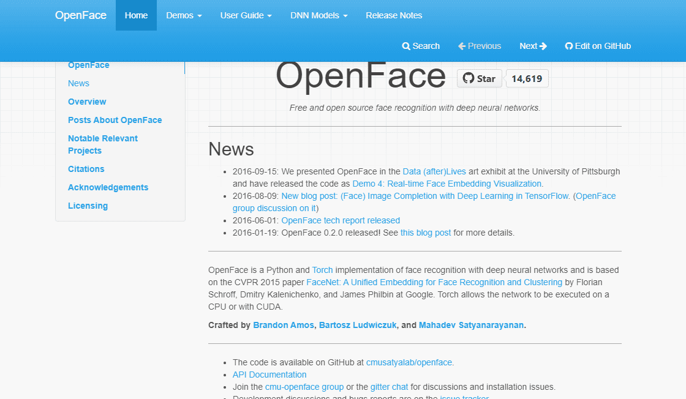Open the FaceNet paper link

pos(434,282)
